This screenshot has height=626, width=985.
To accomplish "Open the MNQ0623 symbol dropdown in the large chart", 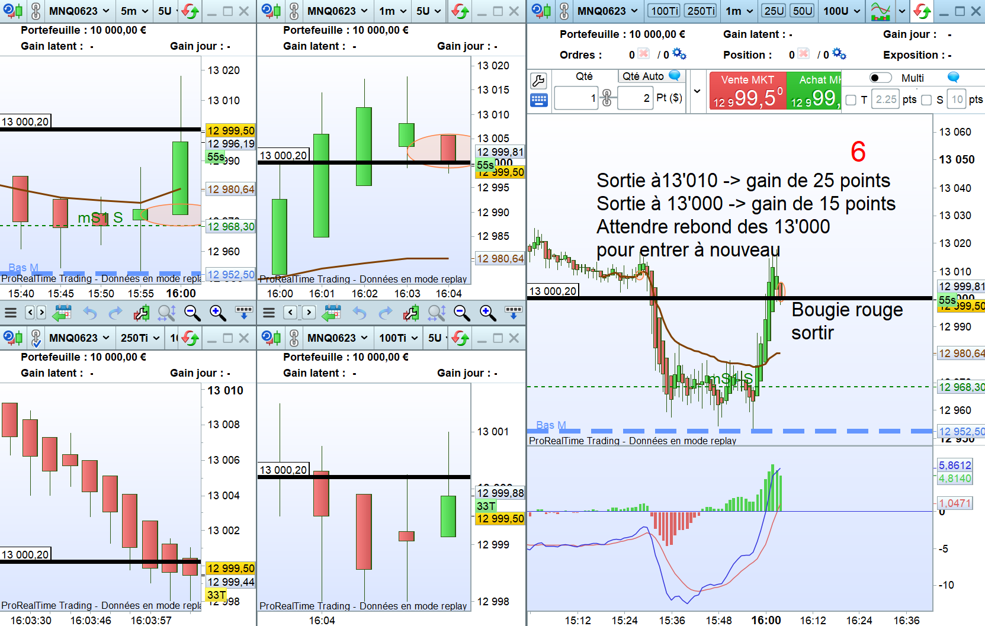I will click(x=608, y=11).
